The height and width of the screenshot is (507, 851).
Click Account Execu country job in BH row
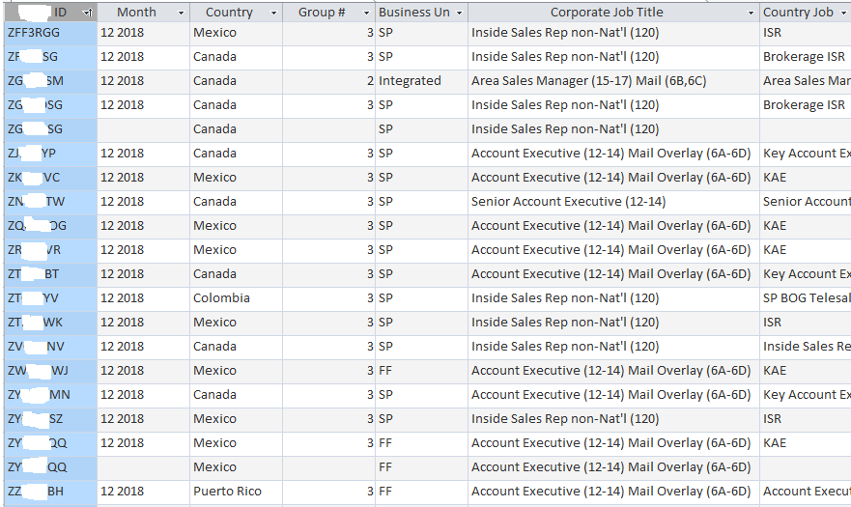(806, 492)
